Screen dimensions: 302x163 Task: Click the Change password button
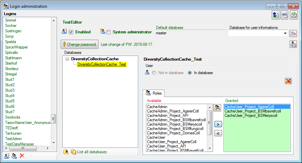click(80, 44)
